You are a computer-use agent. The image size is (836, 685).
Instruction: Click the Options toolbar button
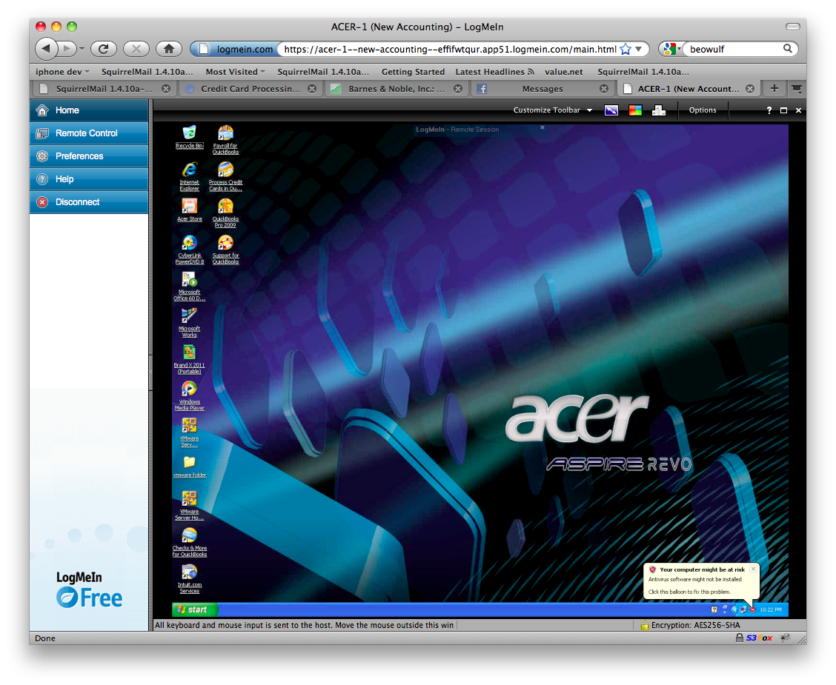(702, 110)
